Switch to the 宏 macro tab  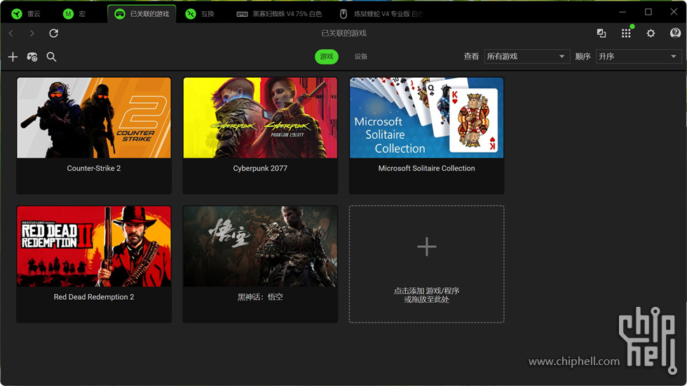74,14
